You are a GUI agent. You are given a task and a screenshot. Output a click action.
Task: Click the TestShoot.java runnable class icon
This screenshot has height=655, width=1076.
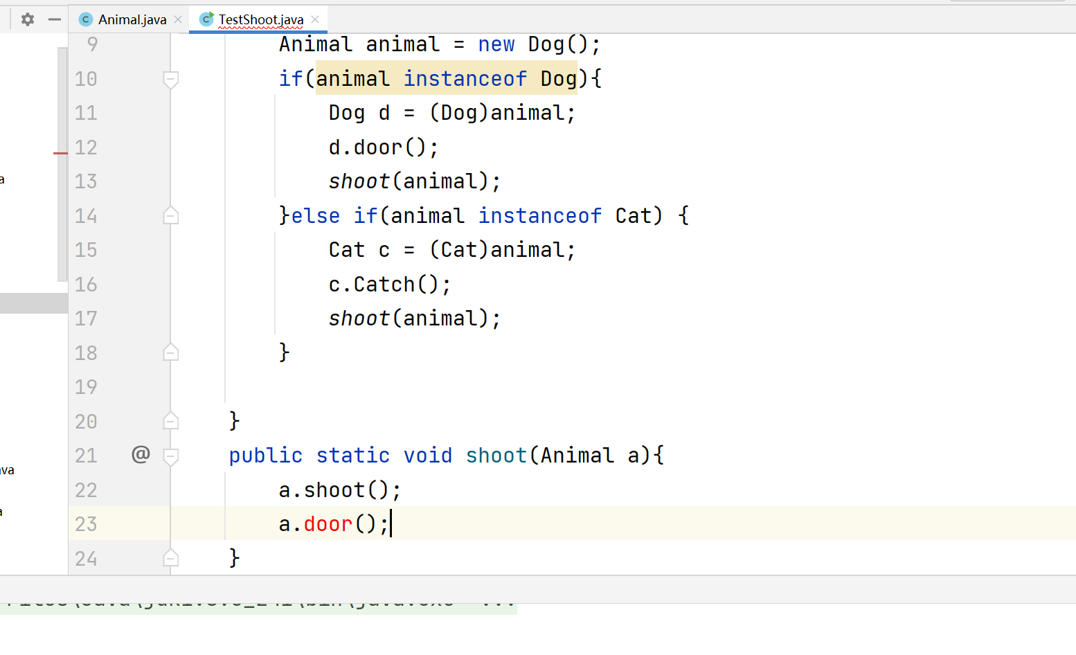click(206, 19)
